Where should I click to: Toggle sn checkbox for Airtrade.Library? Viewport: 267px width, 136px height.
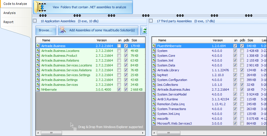[x=235, y=70]
